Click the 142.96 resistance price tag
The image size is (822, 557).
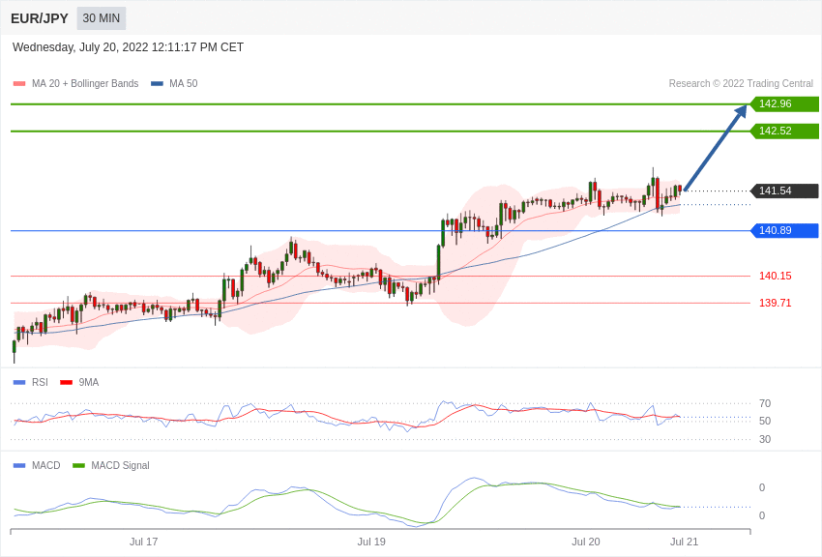(x=785, y=103)
